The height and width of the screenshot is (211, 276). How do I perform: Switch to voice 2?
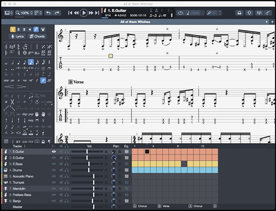point(18,29)
